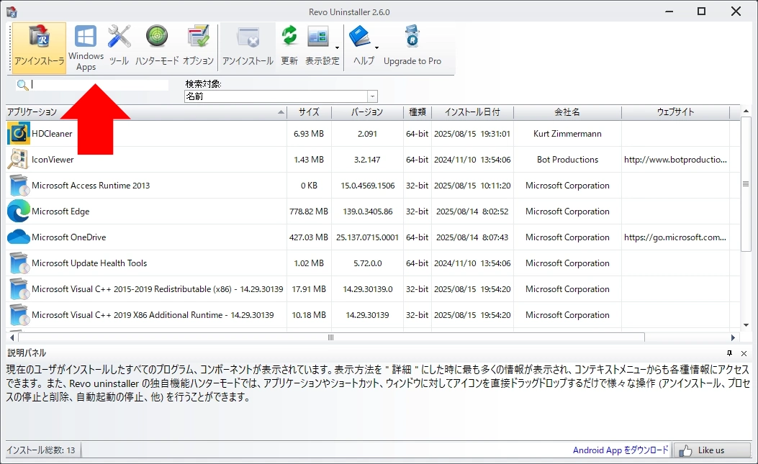The height and width of the screenshot is (464, 758).
Task: Click Microsoft Update Health Tools name
Action: point(89,263)
